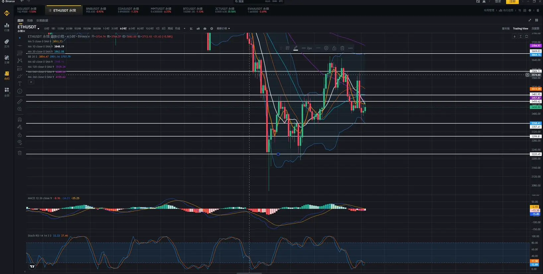Set the chart interval to 15分钟

pos(87,28)
